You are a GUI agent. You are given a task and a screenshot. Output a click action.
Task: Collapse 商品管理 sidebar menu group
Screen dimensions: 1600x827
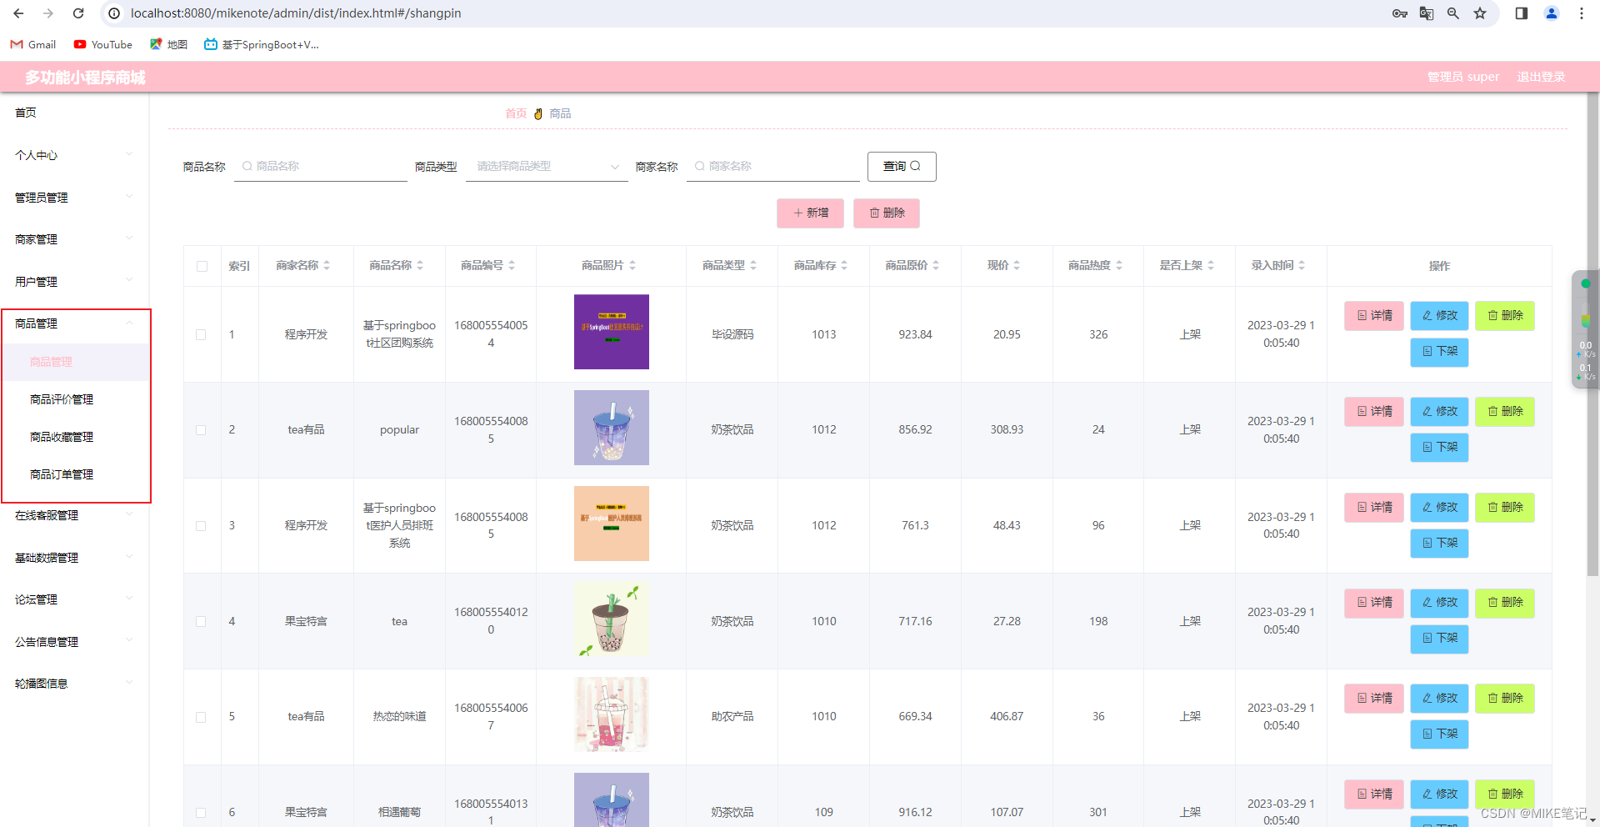pyautogui.click(x=74, y=323)
